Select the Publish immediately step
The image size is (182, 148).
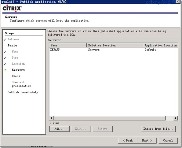23,92
